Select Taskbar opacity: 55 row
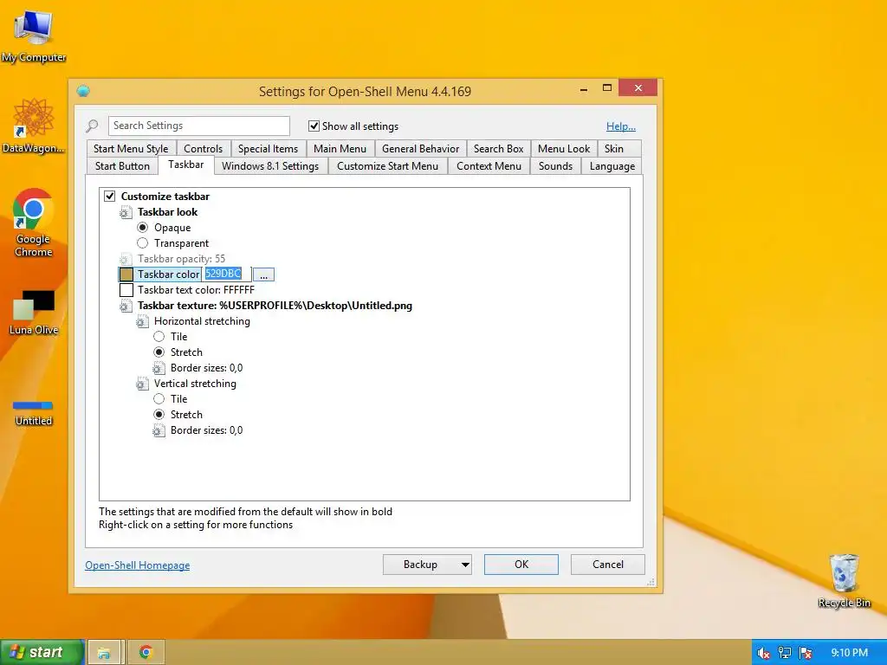887x665 pixels. (181, 259)
